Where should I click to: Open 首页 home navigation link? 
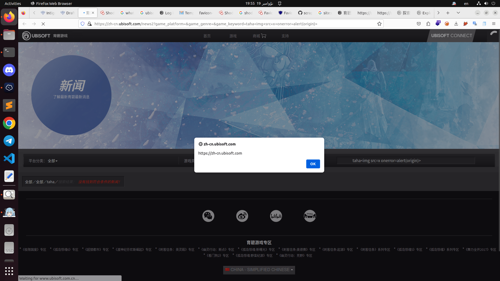pos(207,36)
